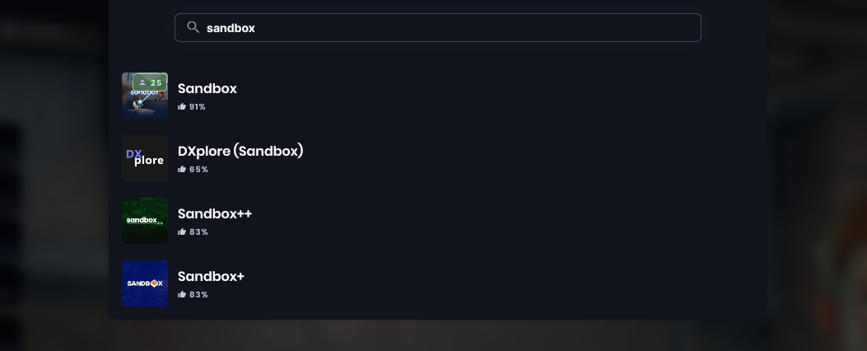Select the 'Sandbox' result title
Image resolution: width=867 pixels, height=351 pixels.
207,88
